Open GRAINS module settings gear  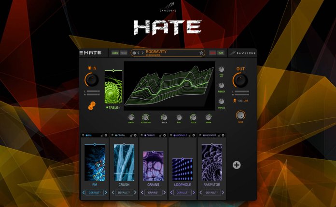(164, 135)
